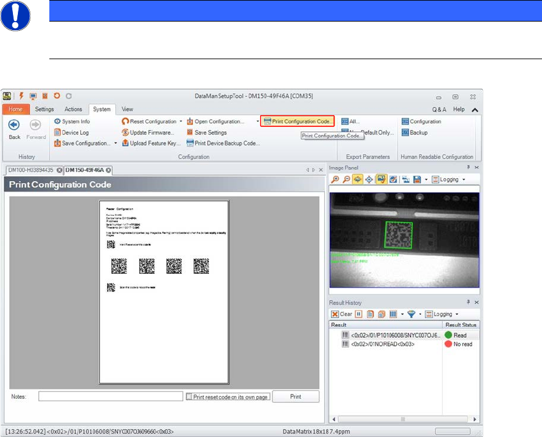Clear the Result History list

[x=342, y=314]
